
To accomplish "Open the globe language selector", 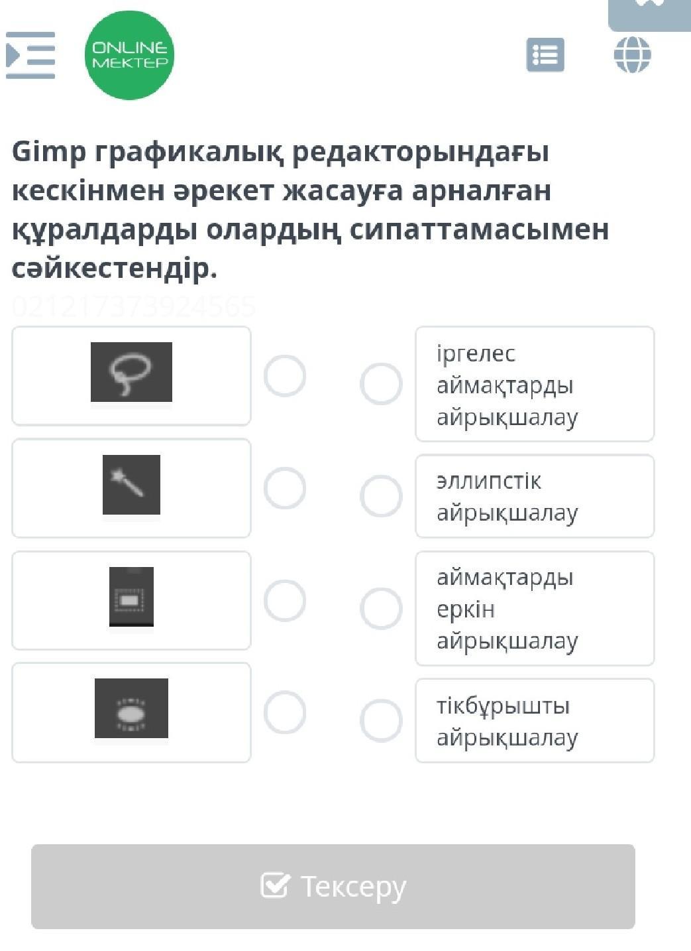I will coord(632,54).
